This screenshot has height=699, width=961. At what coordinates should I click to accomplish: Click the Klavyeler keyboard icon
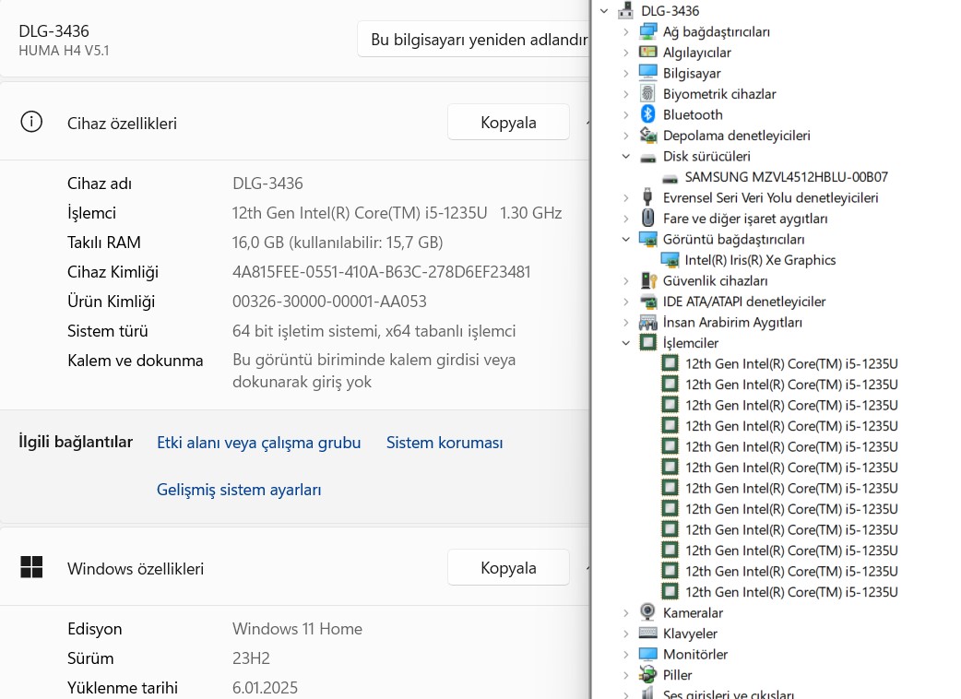647,633
